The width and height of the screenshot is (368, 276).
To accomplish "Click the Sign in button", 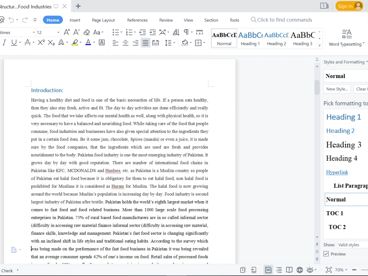I will (x=349, y=6).
